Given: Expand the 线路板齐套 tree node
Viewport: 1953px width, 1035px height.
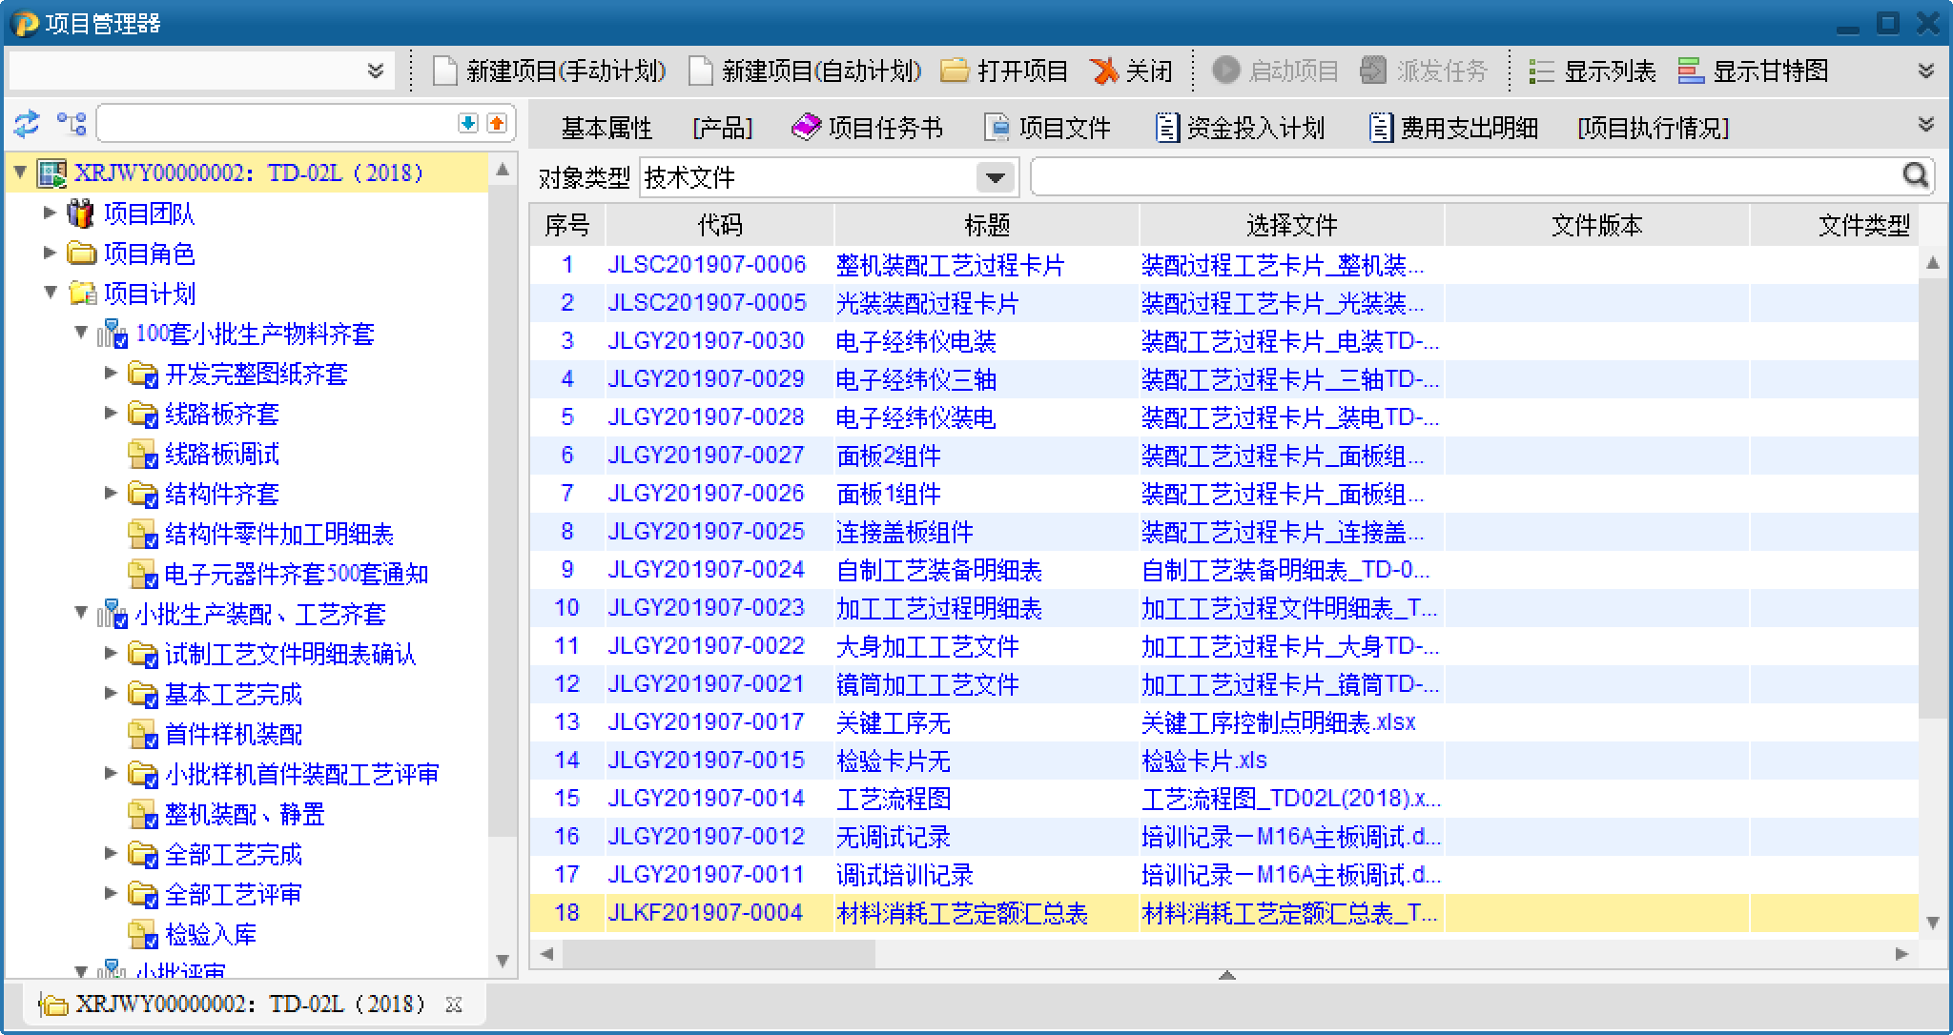Looking at the screenshot, I should 112,413.
